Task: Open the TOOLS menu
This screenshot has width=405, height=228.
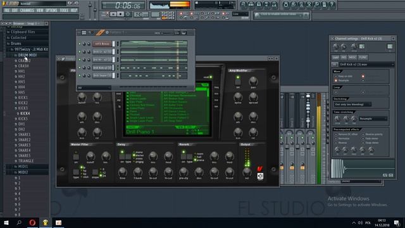Action: point(64,10)
